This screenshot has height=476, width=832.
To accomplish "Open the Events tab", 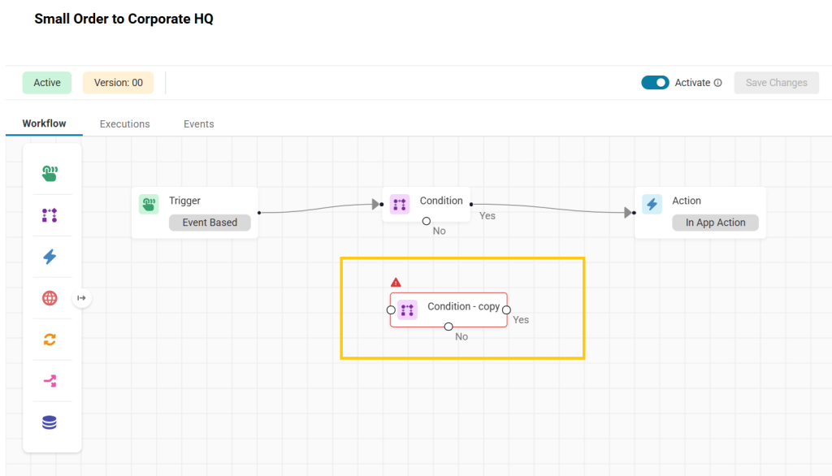I will (199, 124).
